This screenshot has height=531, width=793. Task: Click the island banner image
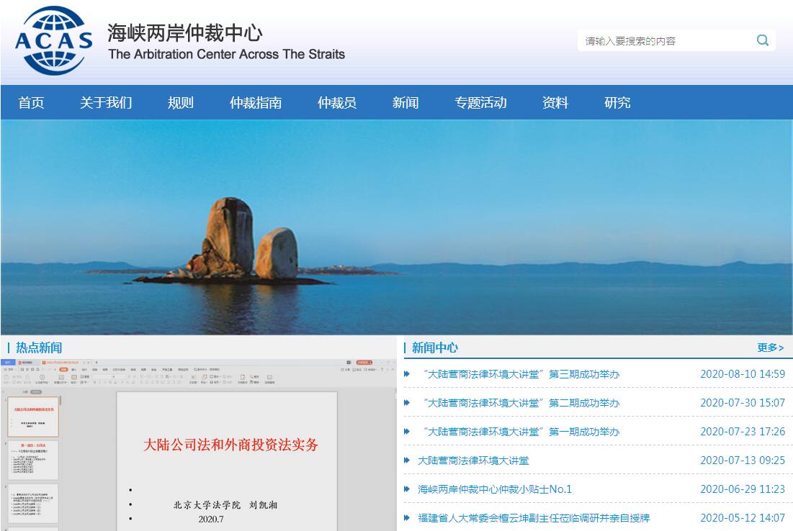click(x=396, y=227)
